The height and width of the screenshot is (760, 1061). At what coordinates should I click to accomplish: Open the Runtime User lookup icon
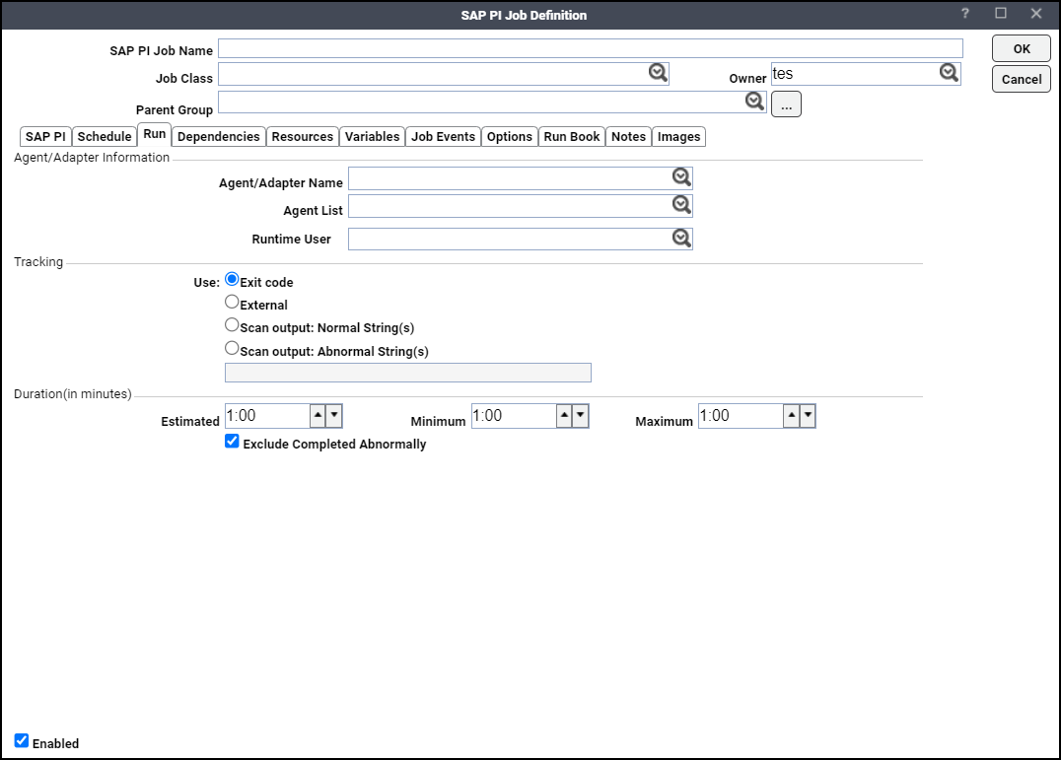681,238
